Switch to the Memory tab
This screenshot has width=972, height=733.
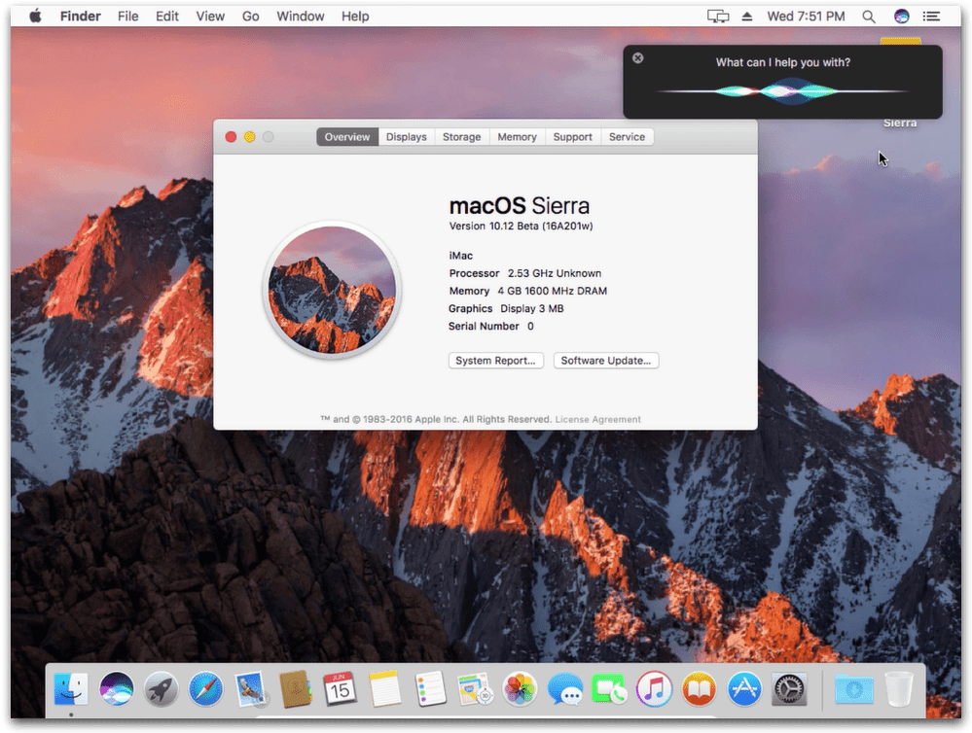coord(517,137)
